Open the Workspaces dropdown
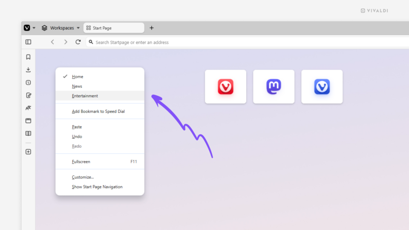 (60, 28)
